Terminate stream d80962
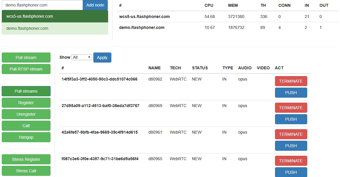Viewport: 340px width, 177px height. click(291, 81)
